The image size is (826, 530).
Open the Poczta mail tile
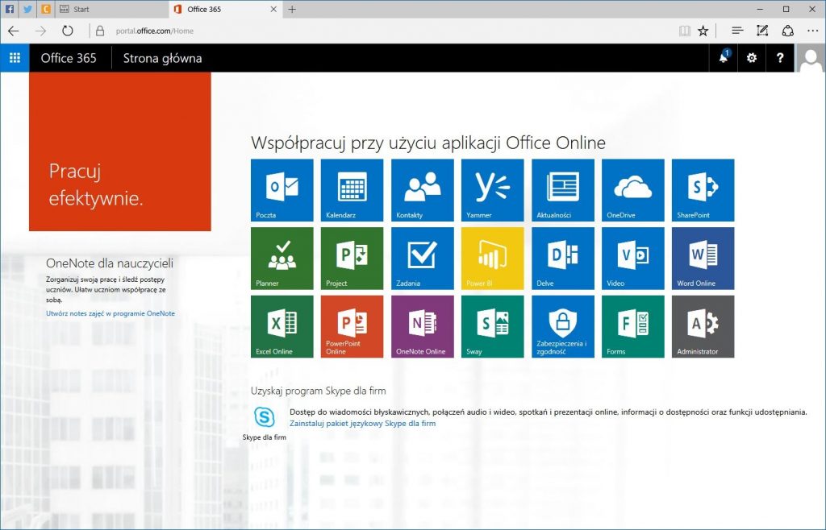pyautogui.click(x=282, y=190)
